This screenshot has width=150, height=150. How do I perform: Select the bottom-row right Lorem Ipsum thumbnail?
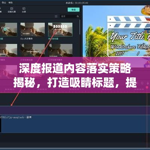[60, 50]
